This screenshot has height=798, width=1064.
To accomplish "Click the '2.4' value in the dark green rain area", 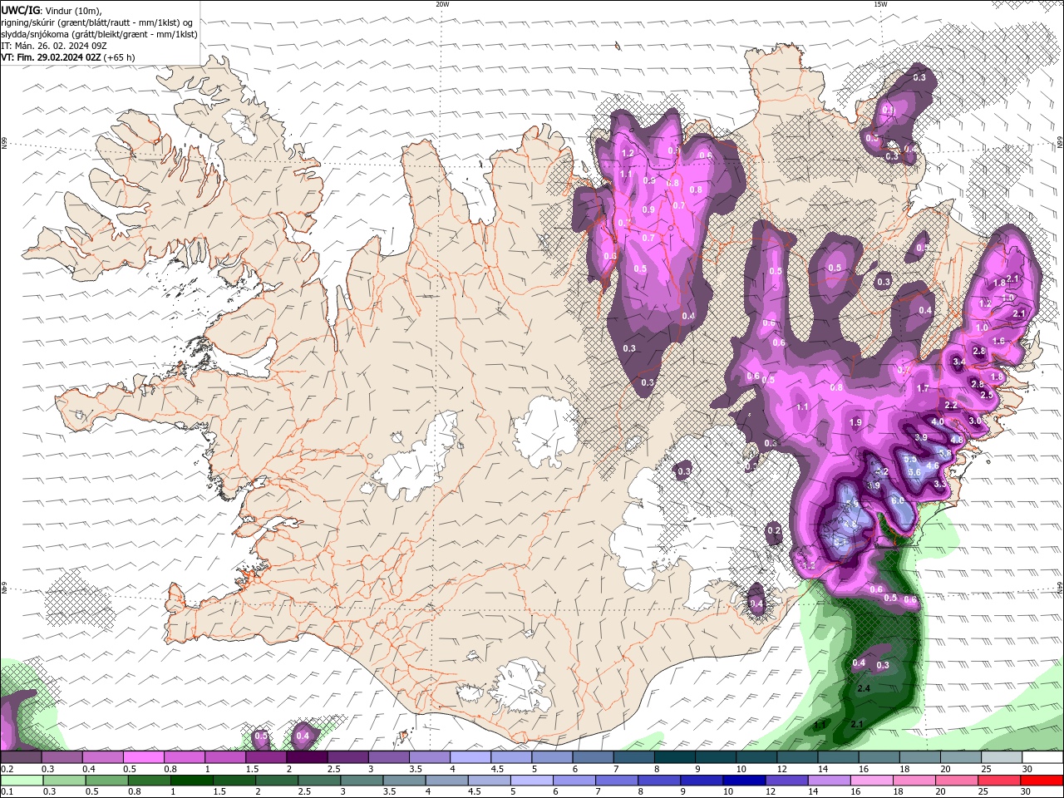I will [x=864, y=689].
